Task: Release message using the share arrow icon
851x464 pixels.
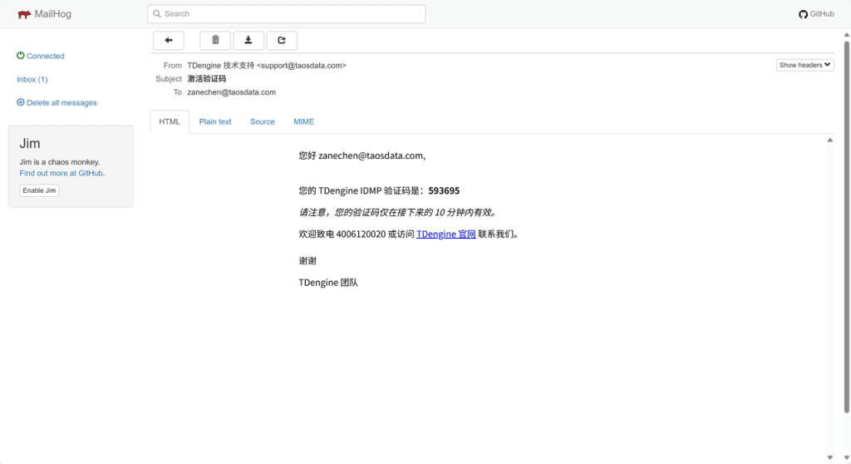Action: 281,40
